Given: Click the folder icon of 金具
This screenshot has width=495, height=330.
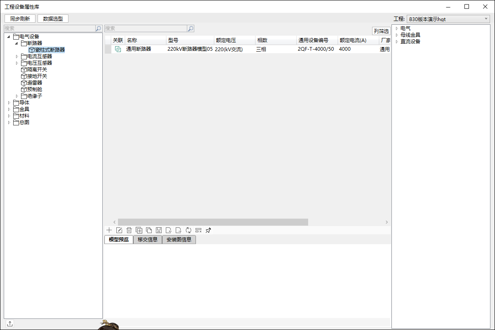Looking at the screenshot, I should (16, 109).
